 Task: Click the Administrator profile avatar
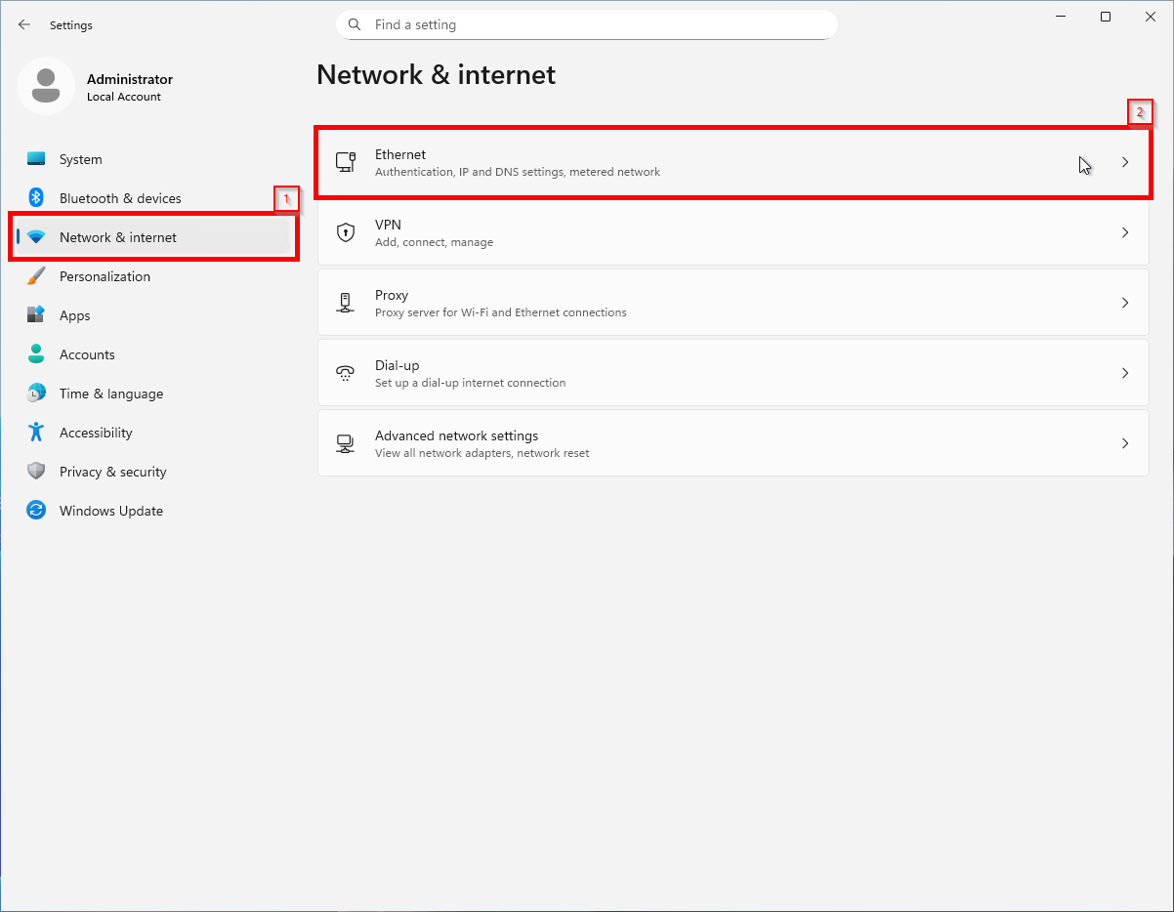coord(46,86)
